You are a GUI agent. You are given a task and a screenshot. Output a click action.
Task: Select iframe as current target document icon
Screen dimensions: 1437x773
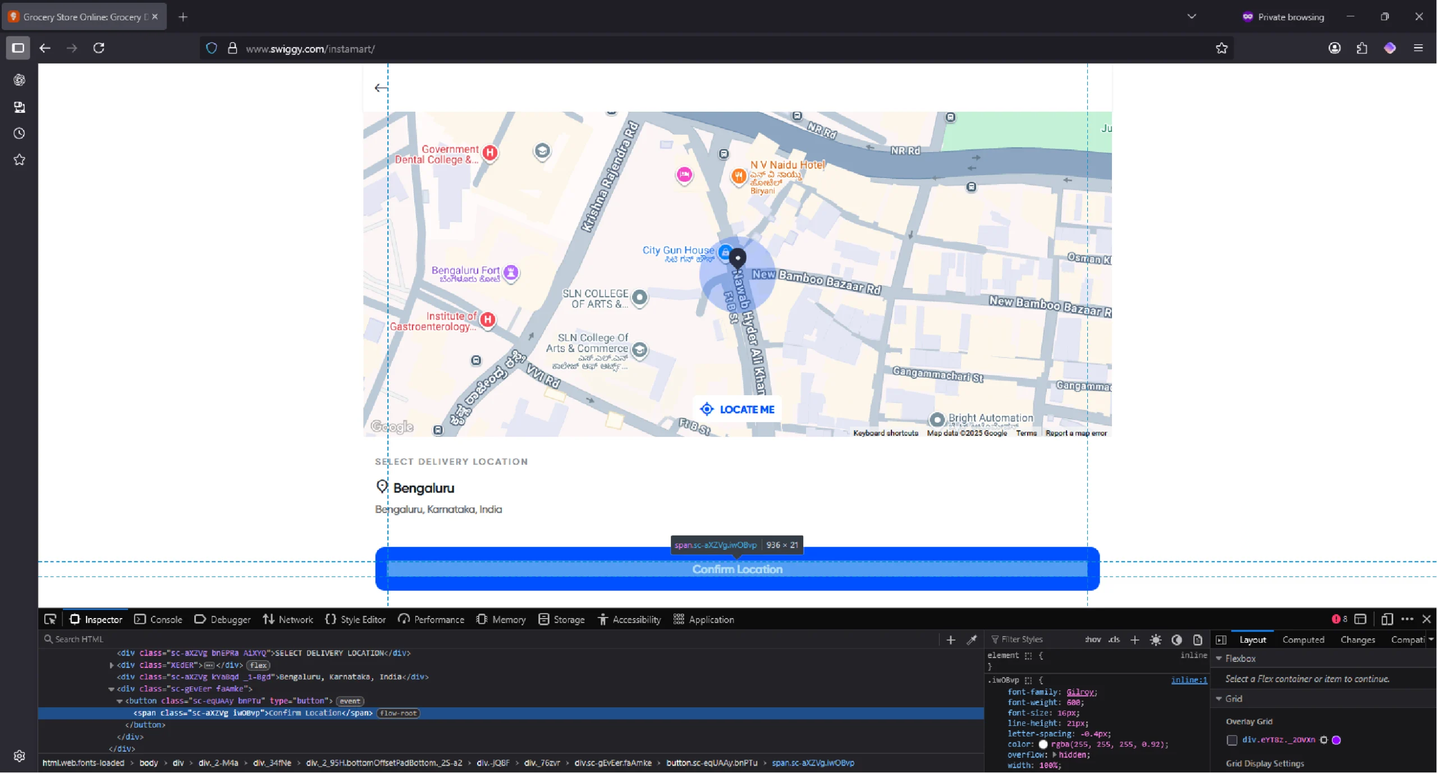coord(1360,620)
